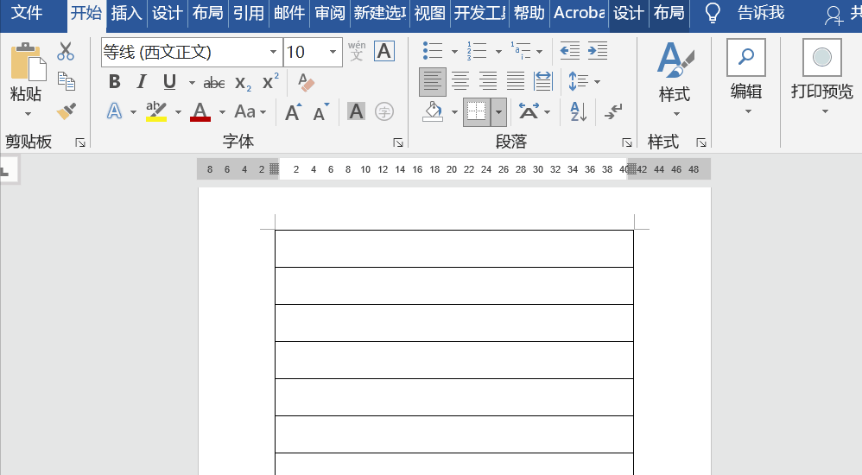
Task: Clear all formatting with eraser icon
Action: point(307,82)
